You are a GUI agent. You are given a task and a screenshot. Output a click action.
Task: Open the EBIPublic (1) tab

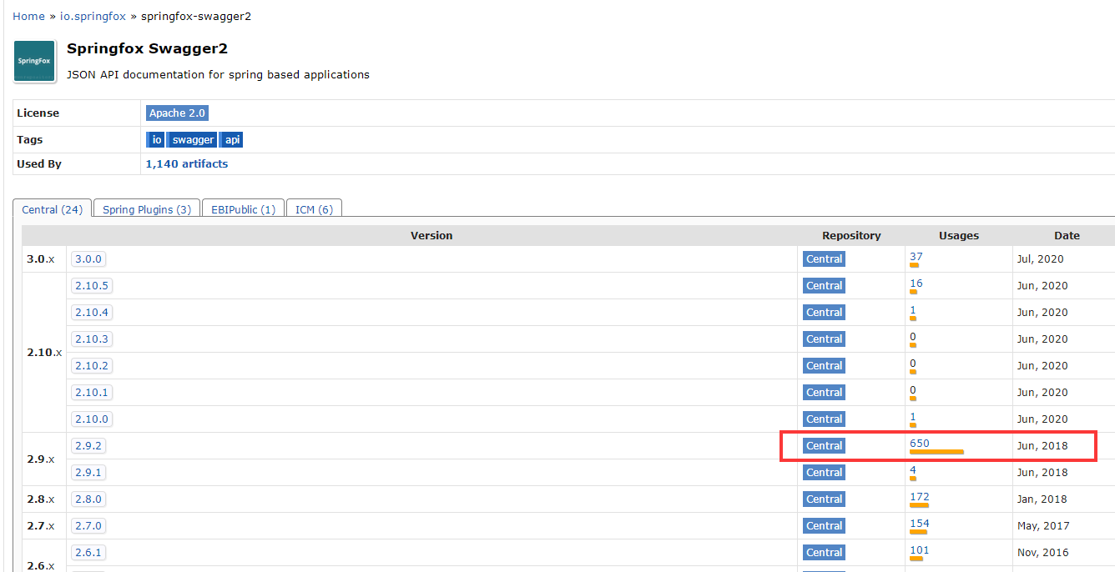(x=243, y=210)
